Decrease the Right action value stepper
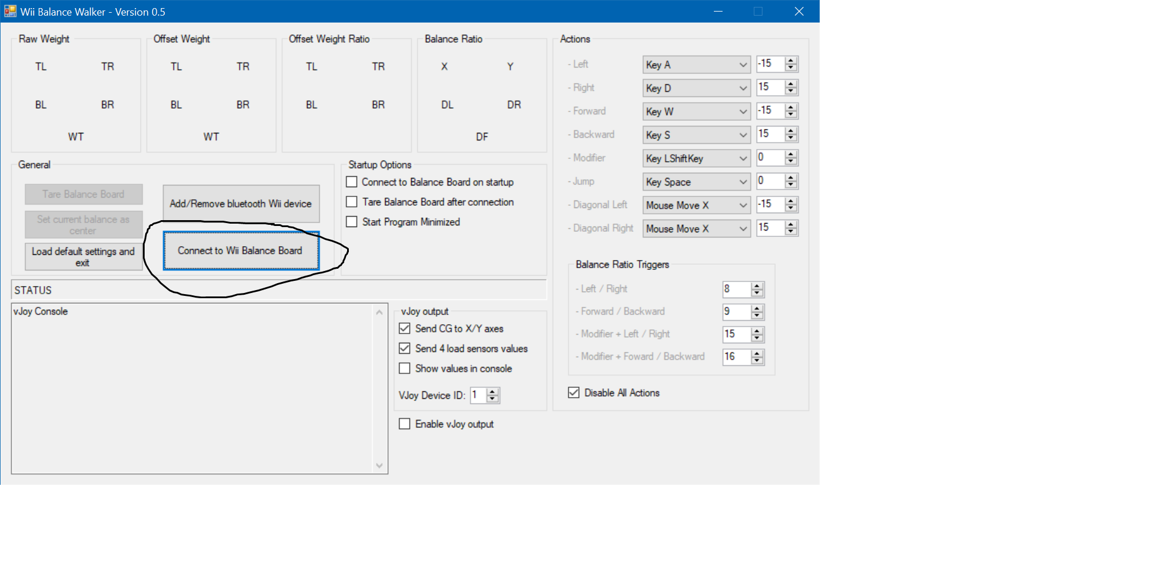 tap(791, 91)
